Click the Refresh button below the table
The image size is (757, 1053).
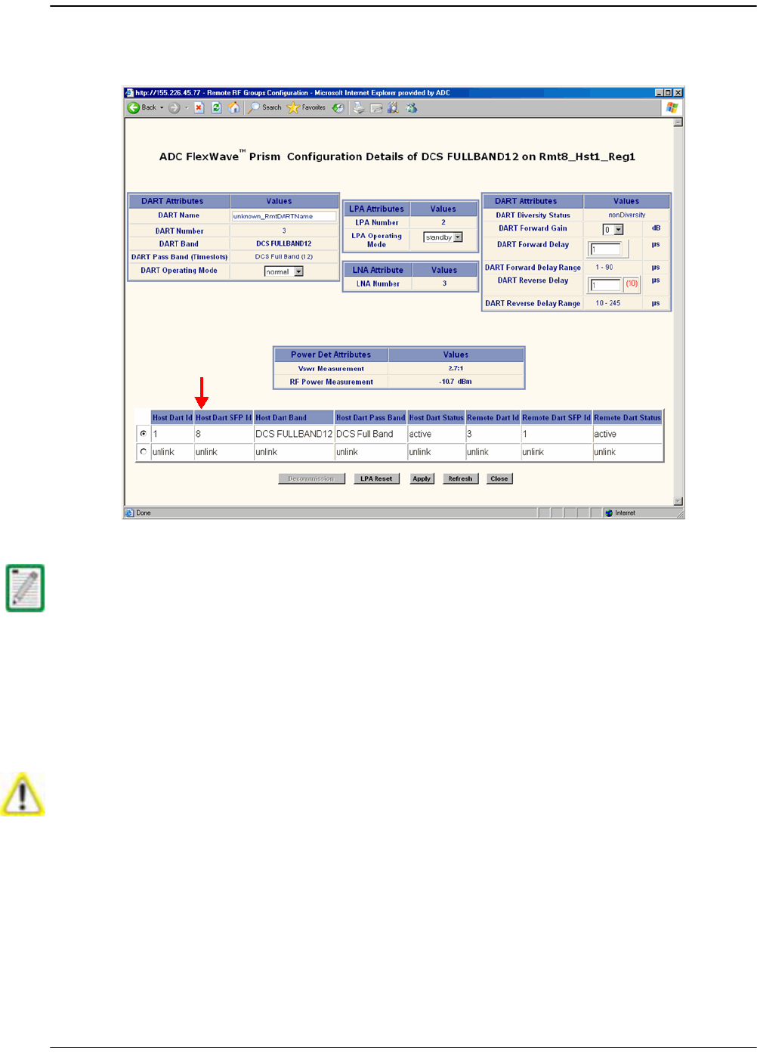(460, 478)
